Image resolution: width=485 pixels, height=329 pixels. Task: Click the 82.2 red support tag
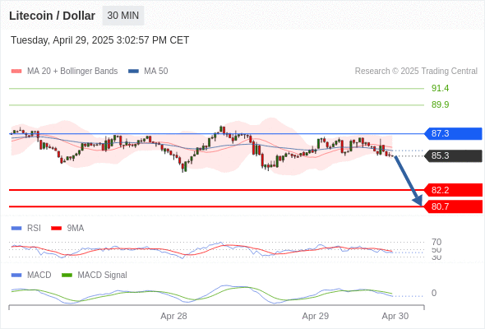click(x=453, y=190)
